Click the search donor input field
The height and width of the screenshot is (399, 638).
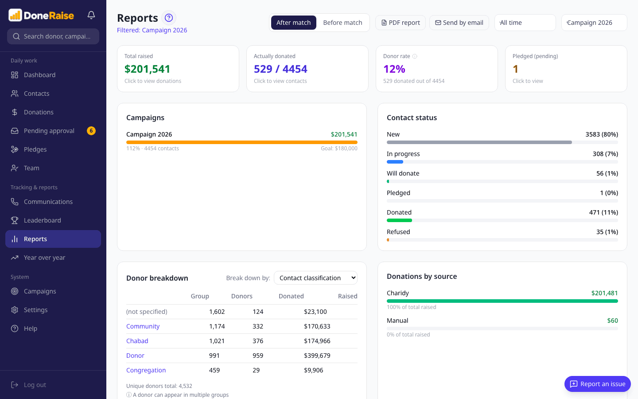pos(53,36)
